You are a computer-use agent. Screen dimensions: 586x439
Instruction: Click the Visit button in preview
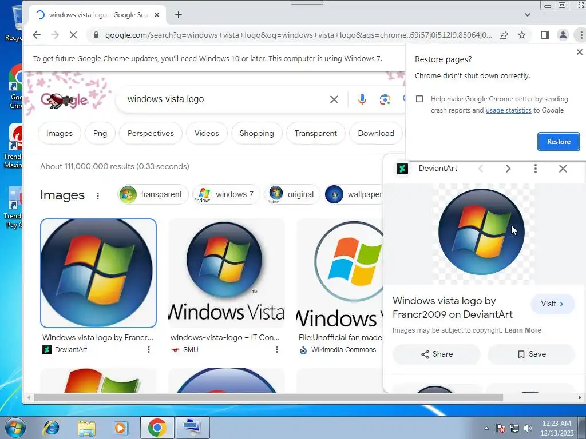[x=552, y=304]
